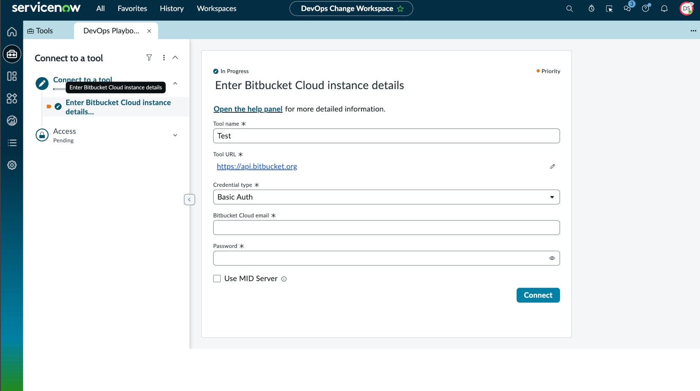Open the insights chart sidebar icon

[x=12, y=121]
